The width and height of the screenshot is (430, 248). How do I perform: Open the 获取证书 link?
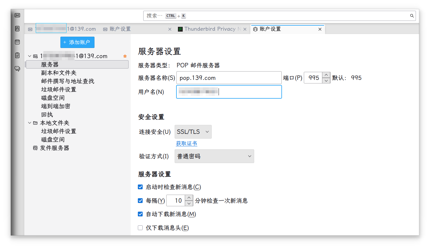point(187,143)
